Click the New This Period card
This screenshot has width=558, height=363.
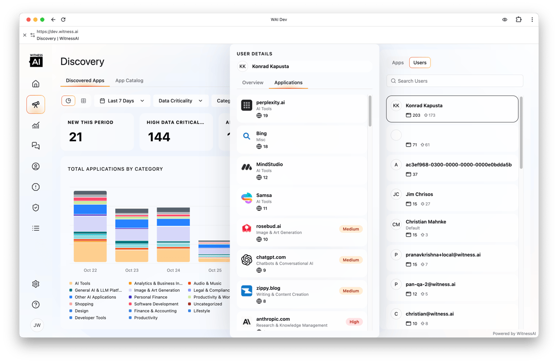point(97,132)
